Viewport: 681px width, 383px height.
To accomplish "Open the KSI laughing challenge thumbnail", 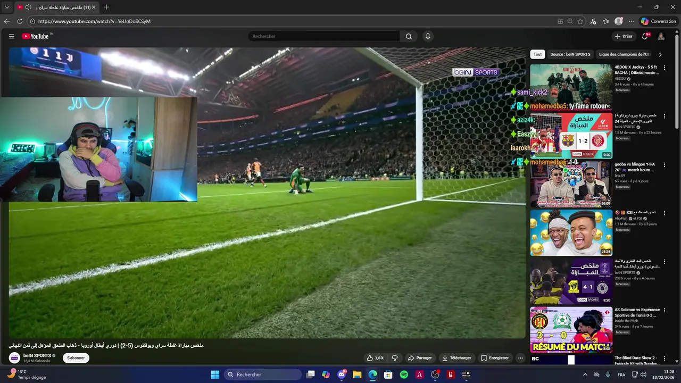I will (571, 232).
